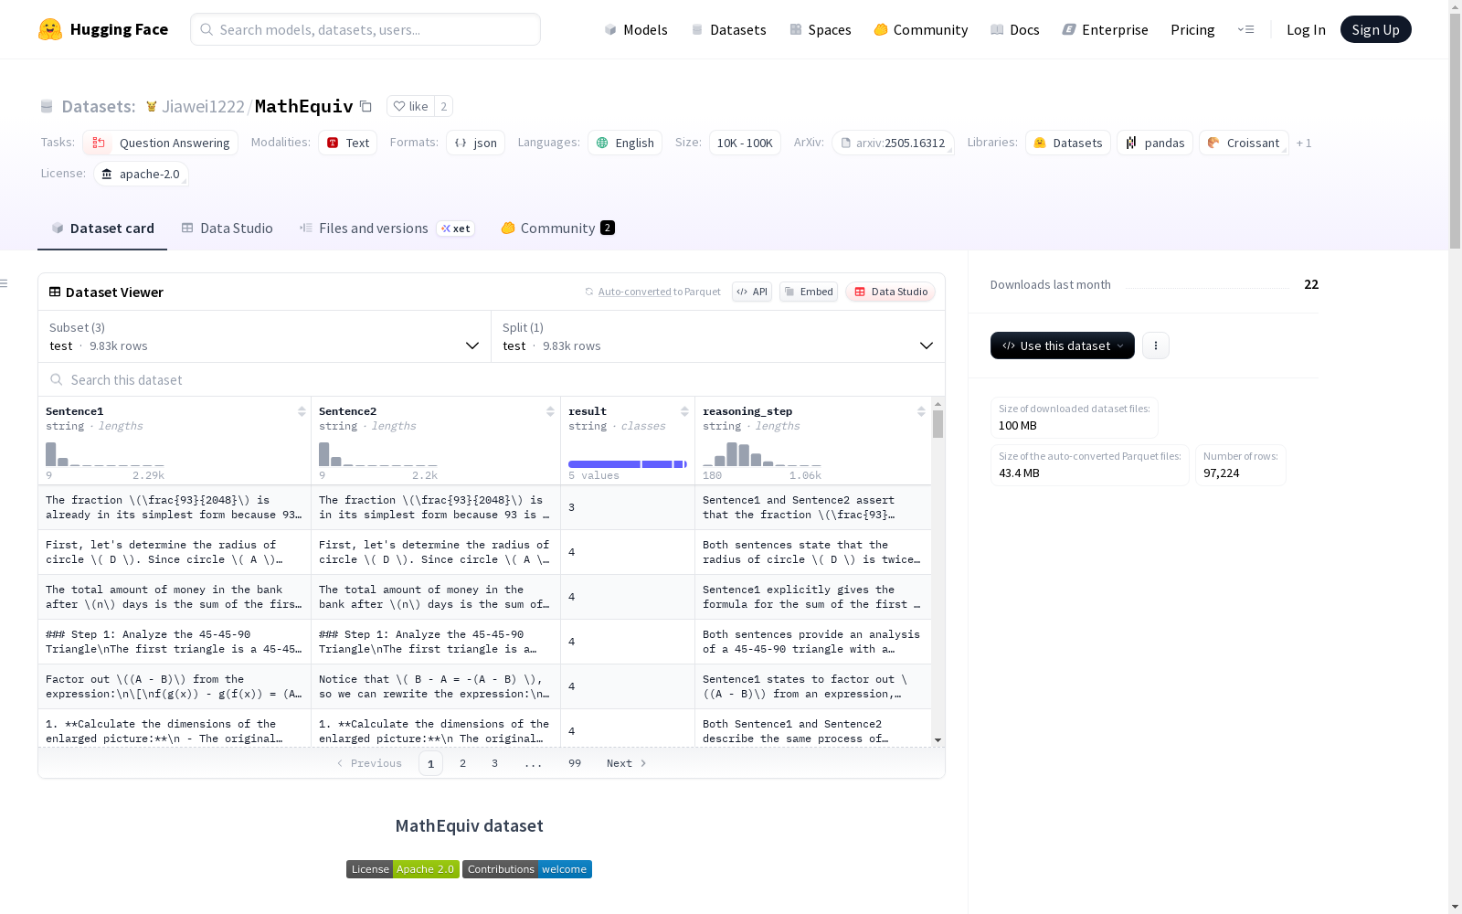
Task: Click the Embed button
Action: coord(809,292)
